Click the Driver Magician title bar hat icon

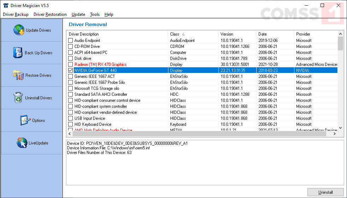[x=6, y=5]
